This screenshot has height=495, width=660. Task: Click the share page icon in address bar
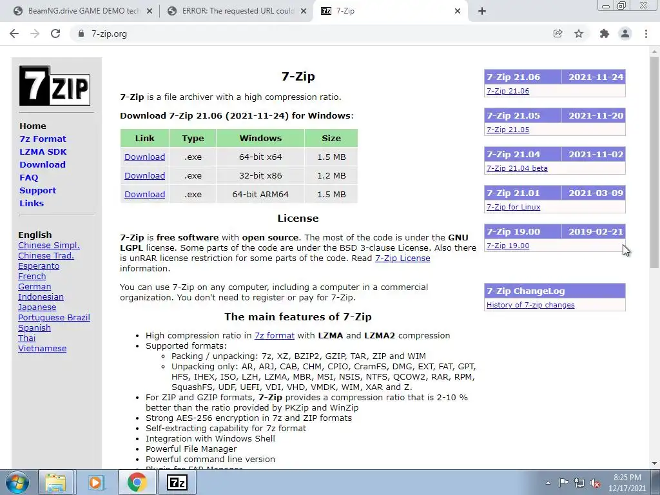coord(558,34)
